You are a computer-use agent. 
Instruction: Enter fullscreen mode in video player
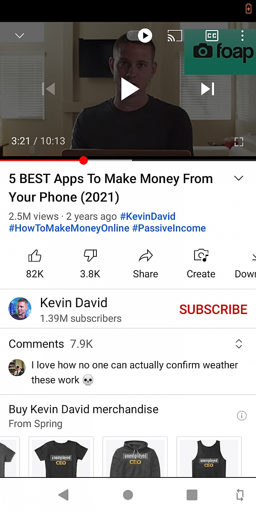(239, 142)
